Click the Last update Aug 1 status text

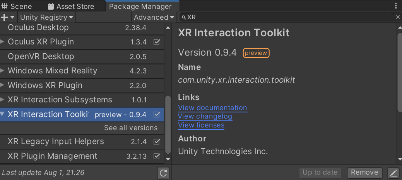(43, 173)
